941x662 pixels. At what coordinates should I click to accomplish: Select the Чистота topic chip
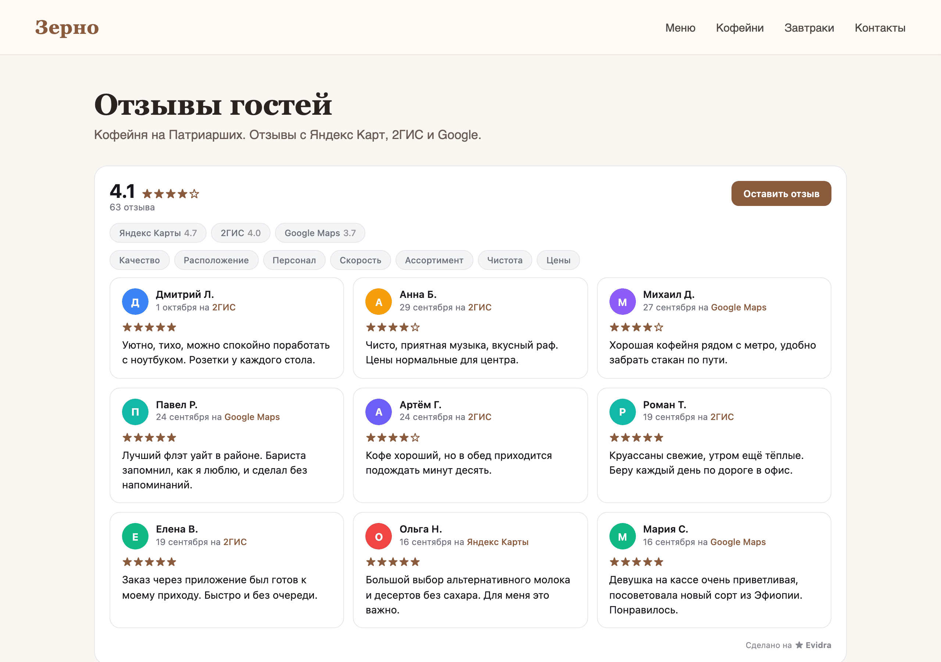505,260
